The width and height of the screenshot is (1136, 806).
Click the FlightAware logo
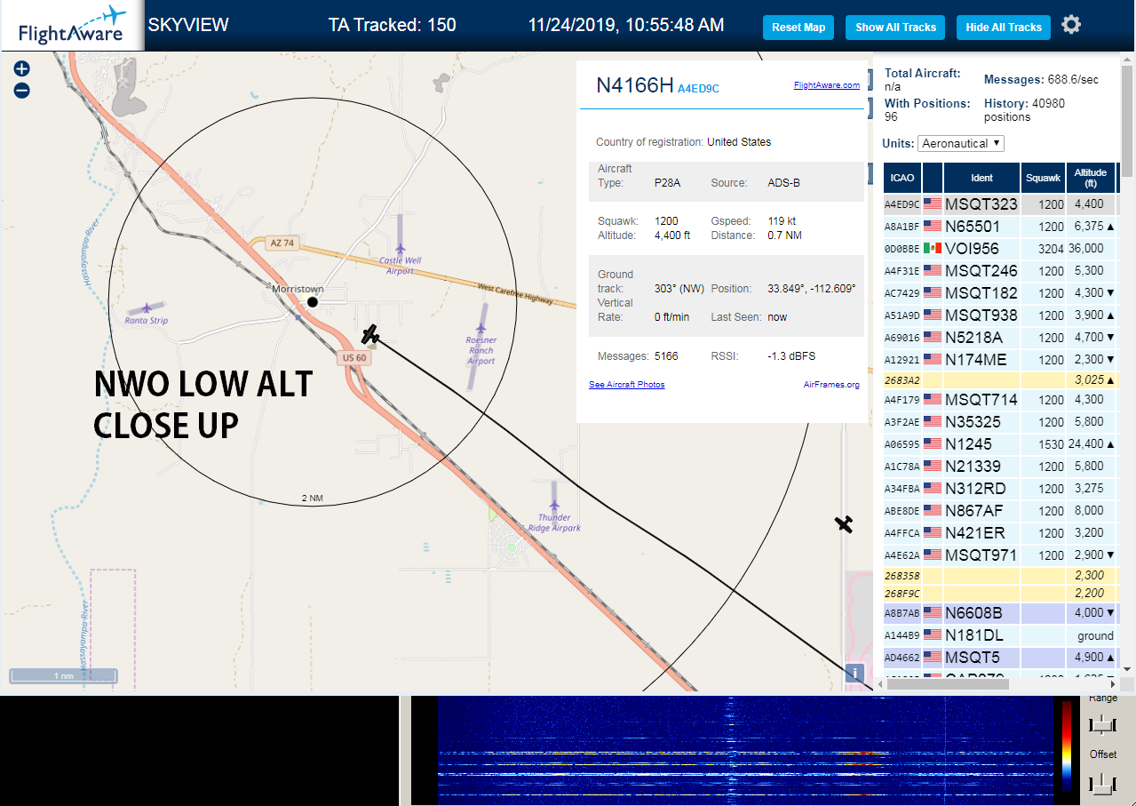click(x=71, y=26)
